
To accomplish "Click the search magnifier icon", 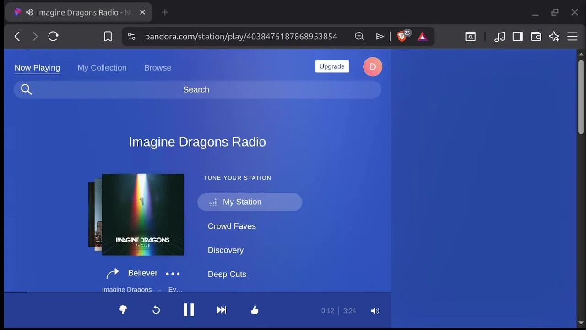I will 27,89.
